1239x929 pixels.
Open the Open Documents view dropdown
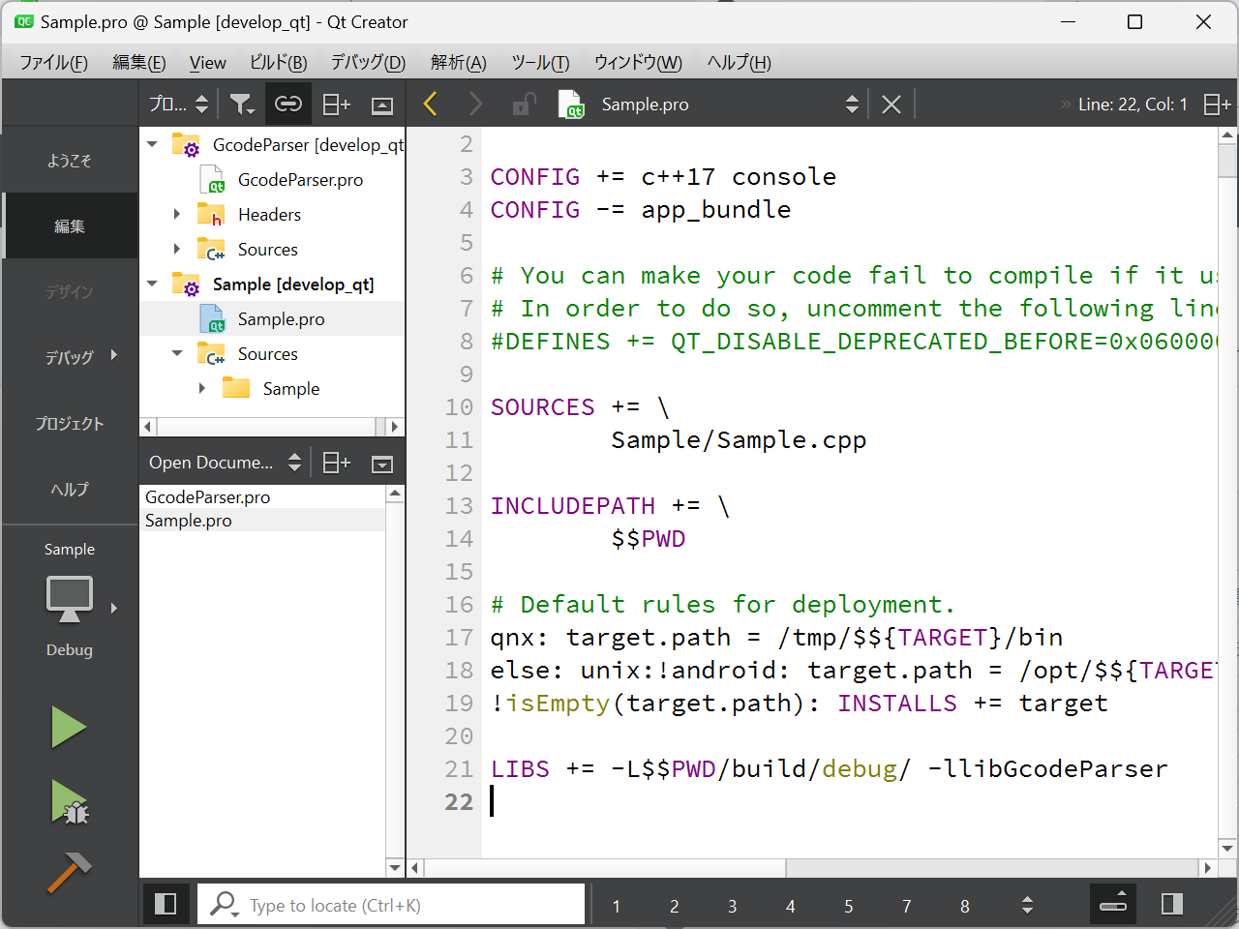pyautogui.click(x=225, y=463)
